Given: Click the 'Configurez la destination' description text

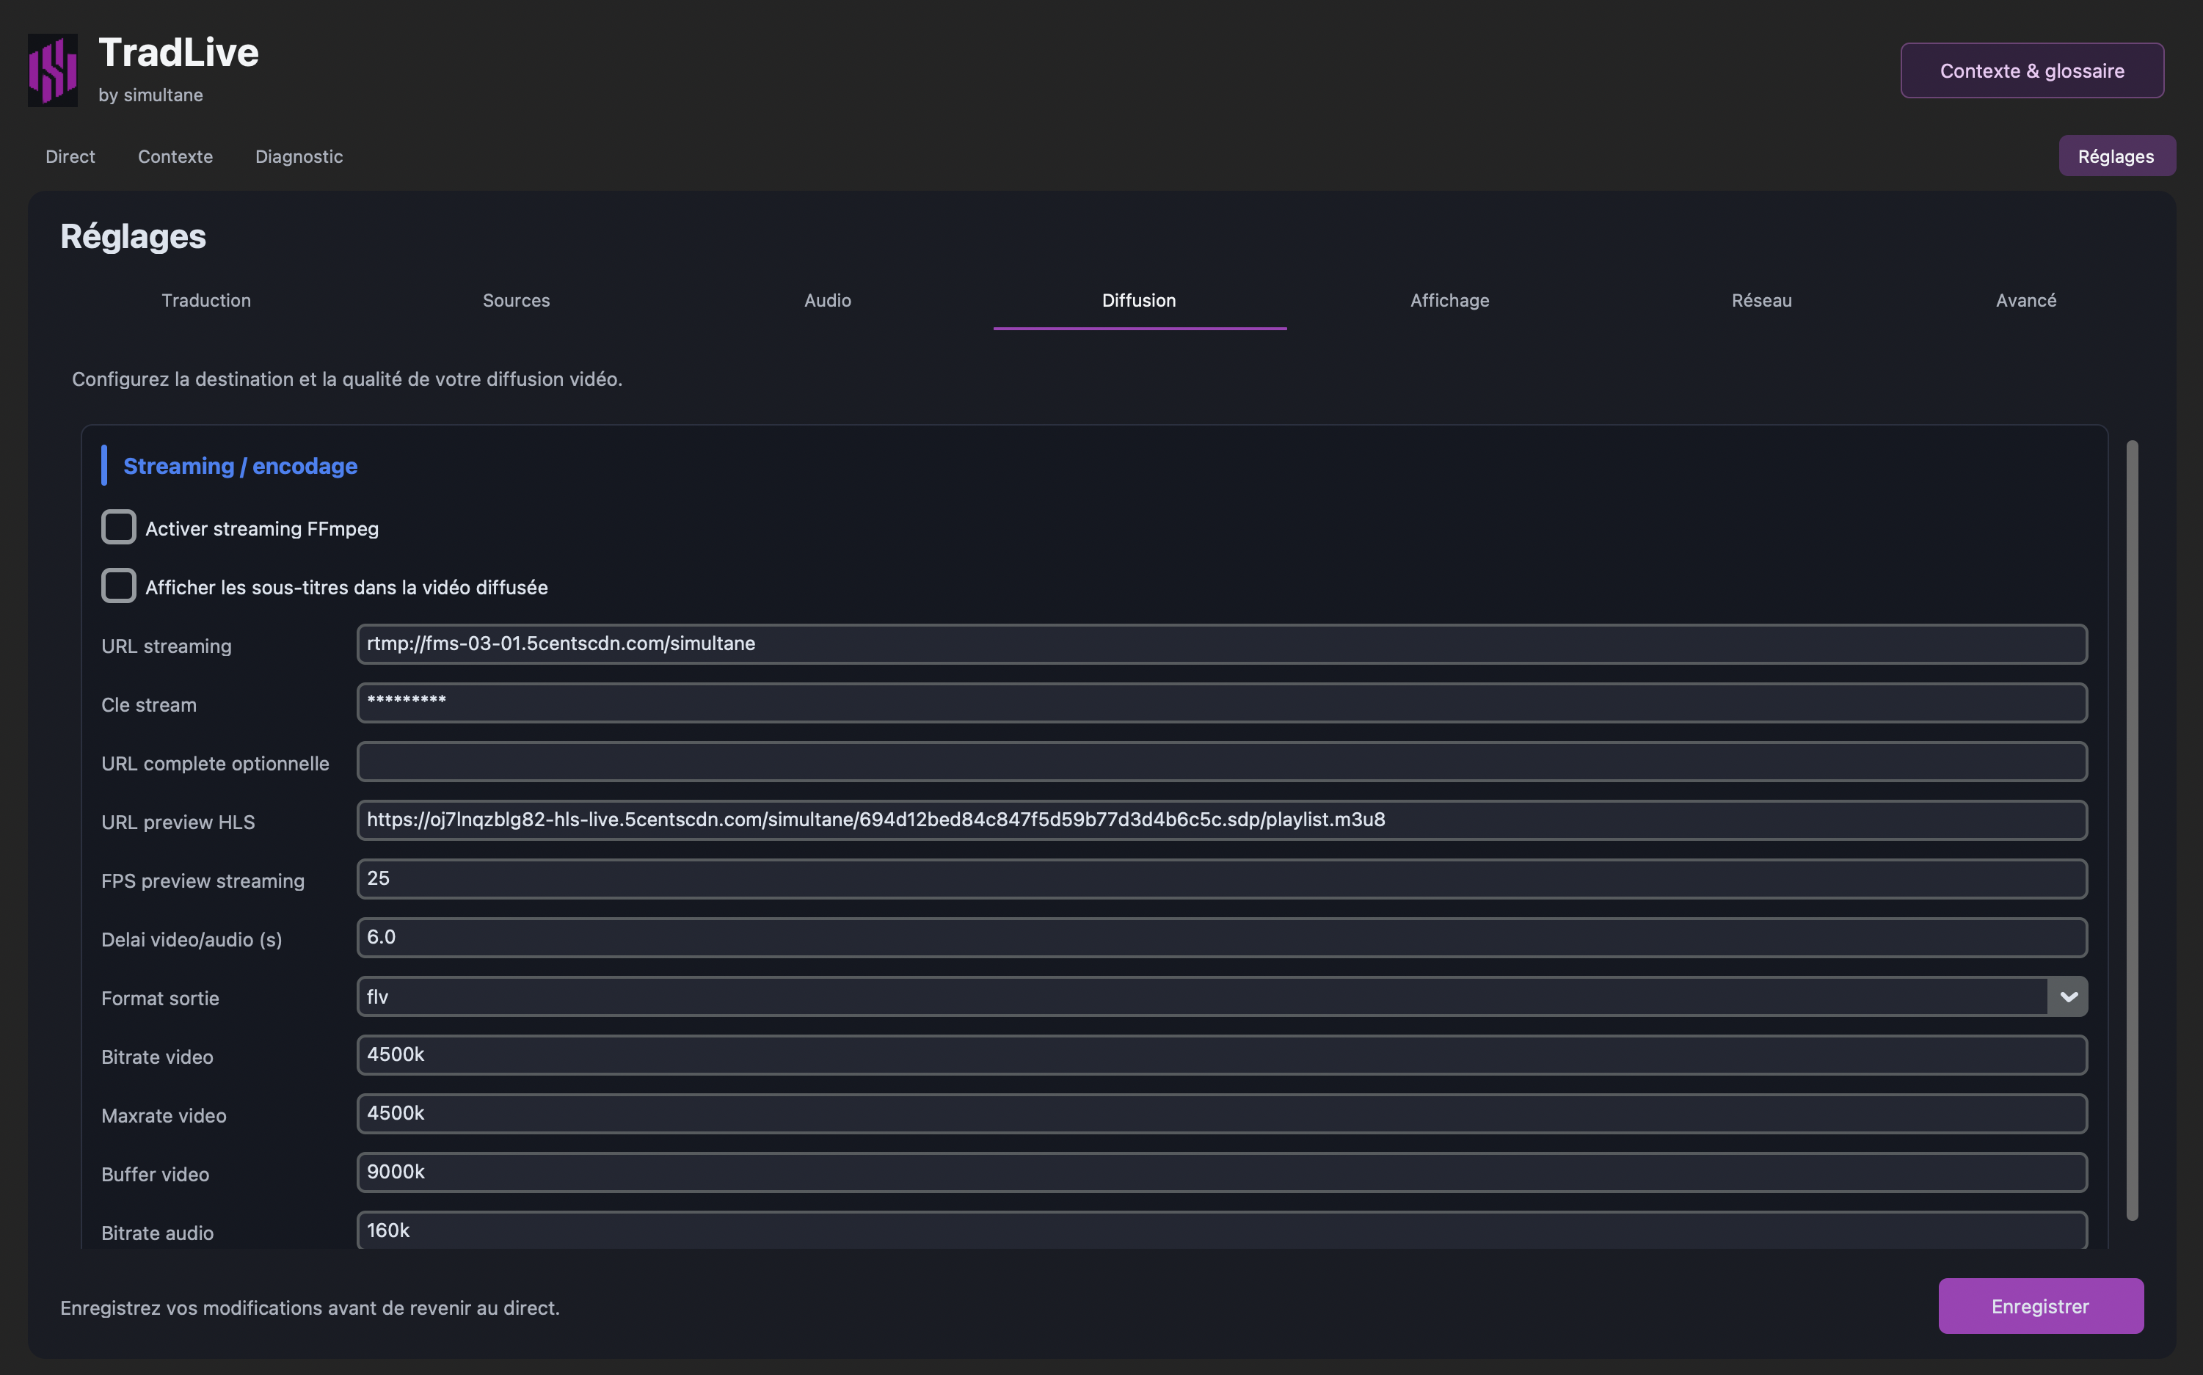Looking at the screenshot, I should (346, 379).
